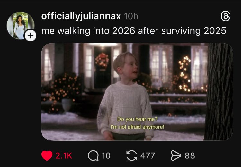Screen dimensions: 241x167
Task: Open the Home Alone image attachment
Action: (x=137, y=92)
